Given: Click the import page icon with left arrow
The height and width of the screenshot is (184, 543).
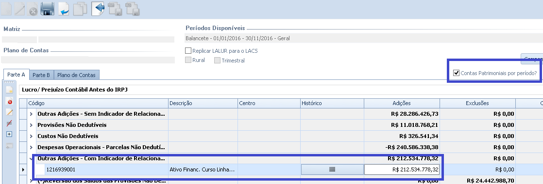Looking at the screenshot, I should (x=98, y=9).
